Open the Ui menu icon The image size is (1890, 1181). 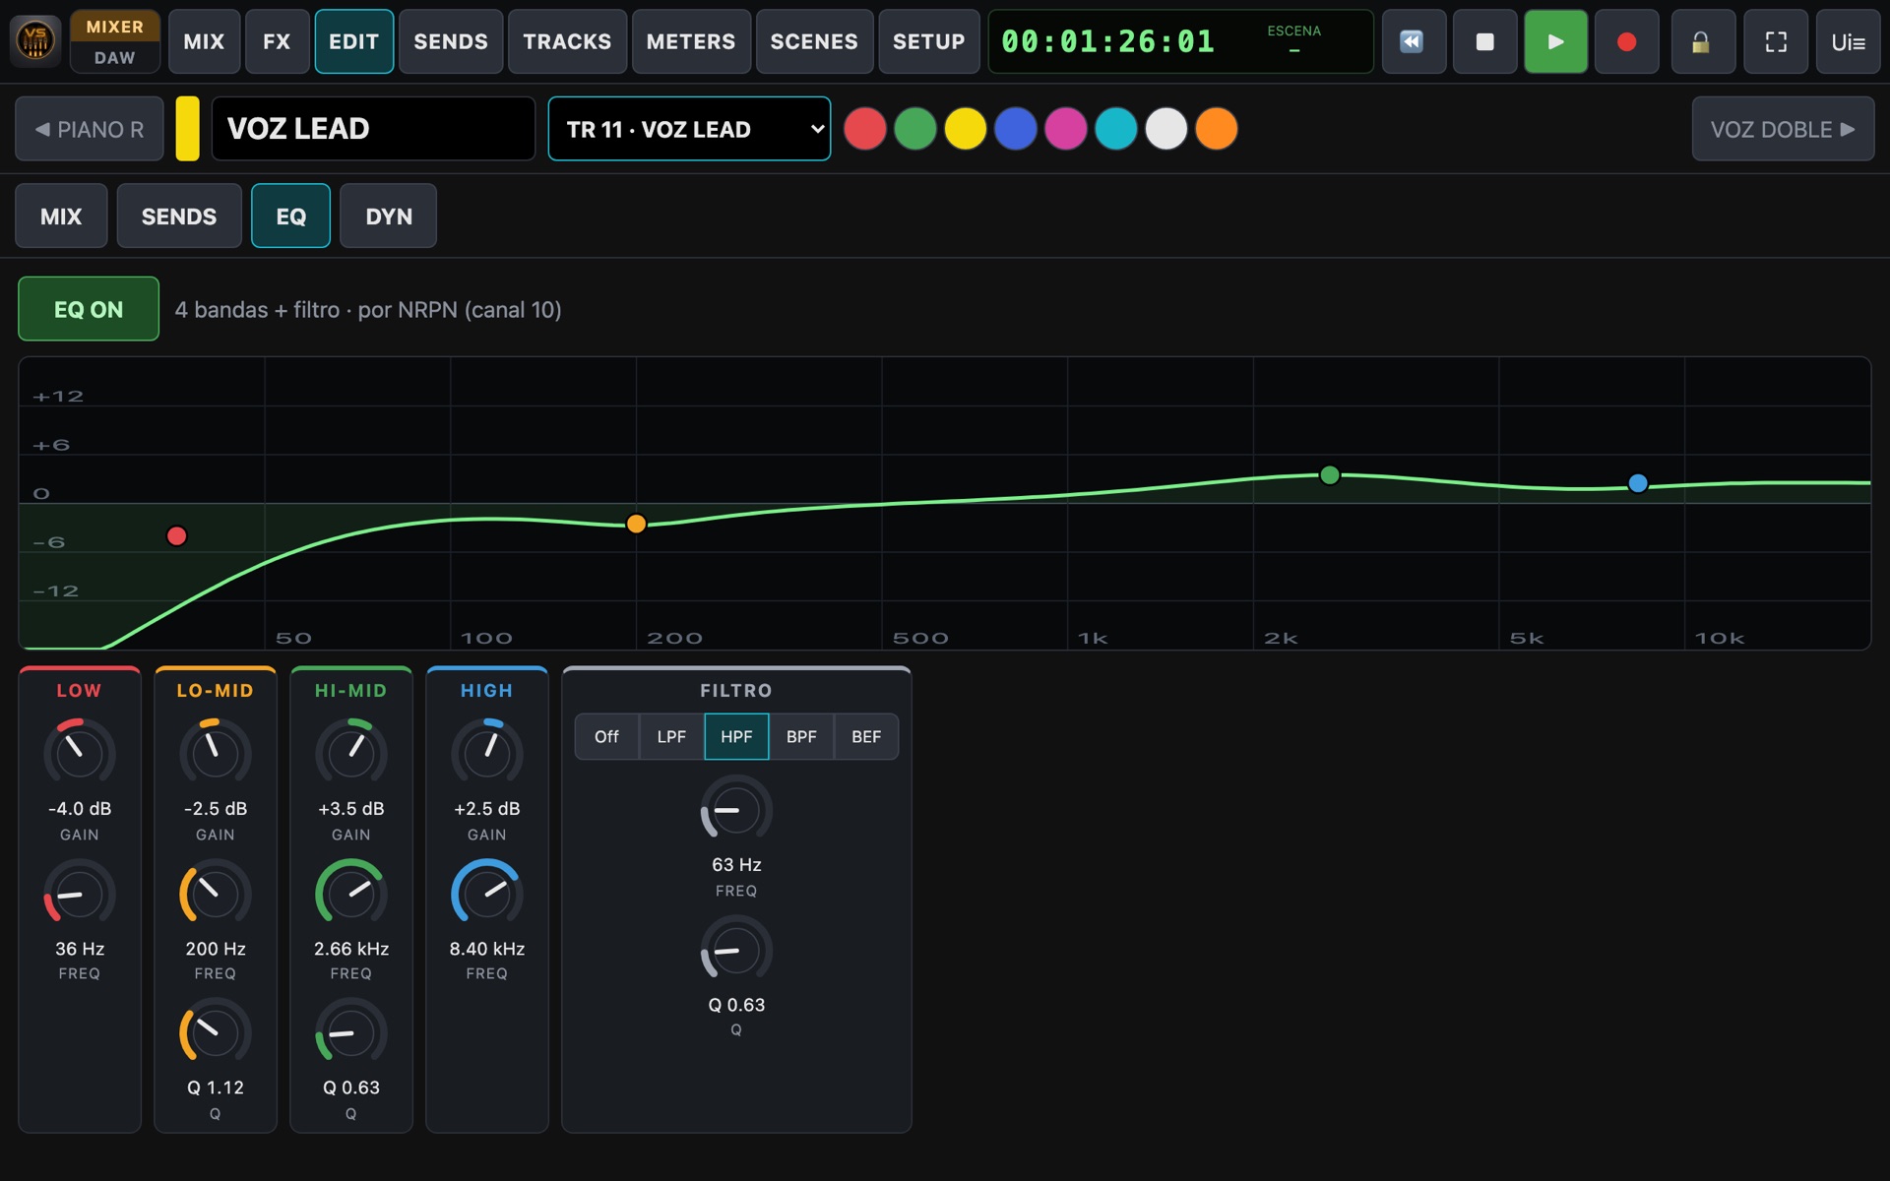coord(1848,41)
